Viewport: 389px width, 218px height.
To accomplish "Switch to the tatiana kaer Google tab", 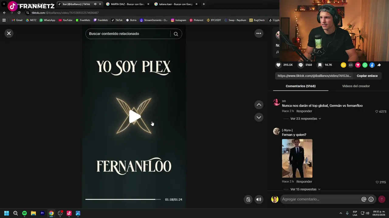I will (175, 4).
